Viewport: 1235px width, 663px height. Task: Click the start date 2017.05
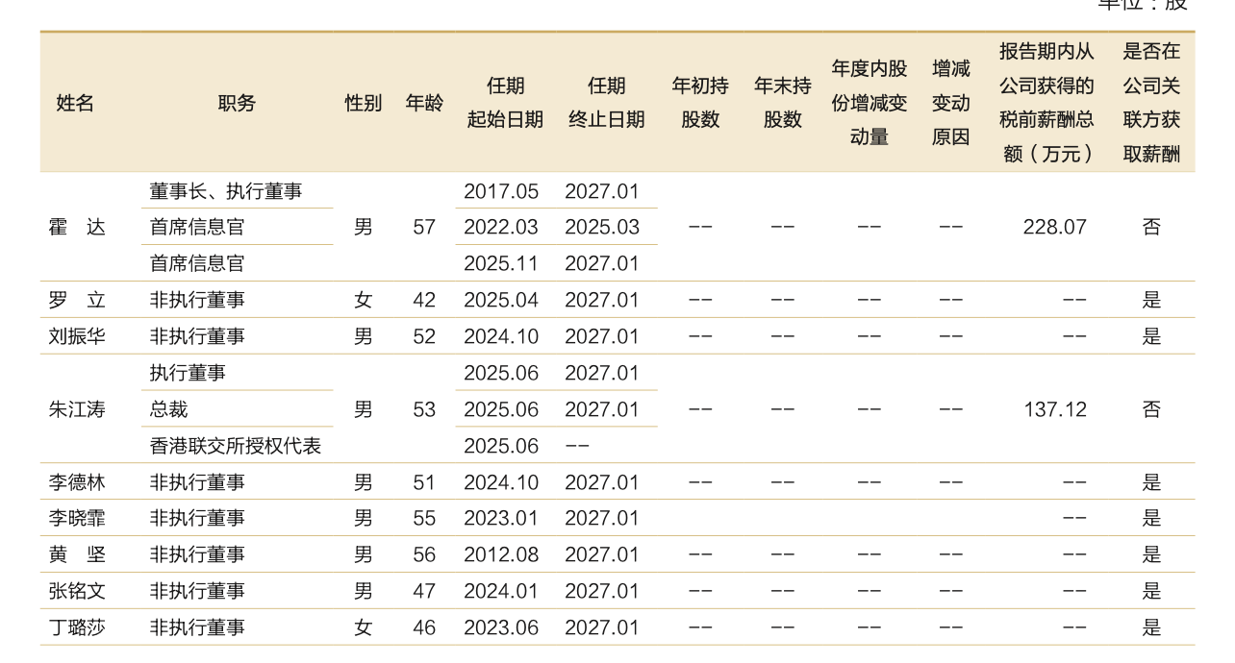pyautogui.click(x=501, y=191)
